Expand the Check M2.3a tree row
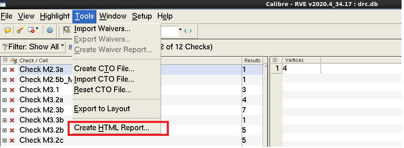The width and height of the screenshot is (404, 148). (x=4, y=70)
